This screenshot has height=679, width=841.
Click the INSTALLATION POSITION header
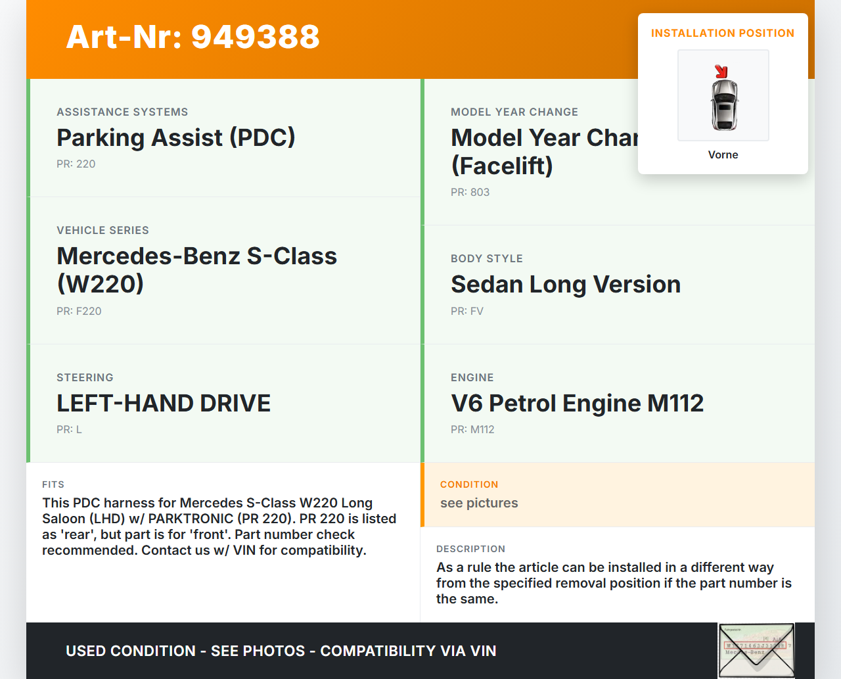[x=722, y=33]
